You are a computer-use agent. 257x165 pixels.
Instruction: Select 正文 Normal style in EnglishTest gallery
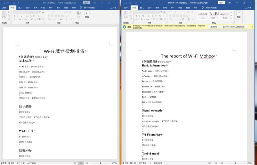203,15
